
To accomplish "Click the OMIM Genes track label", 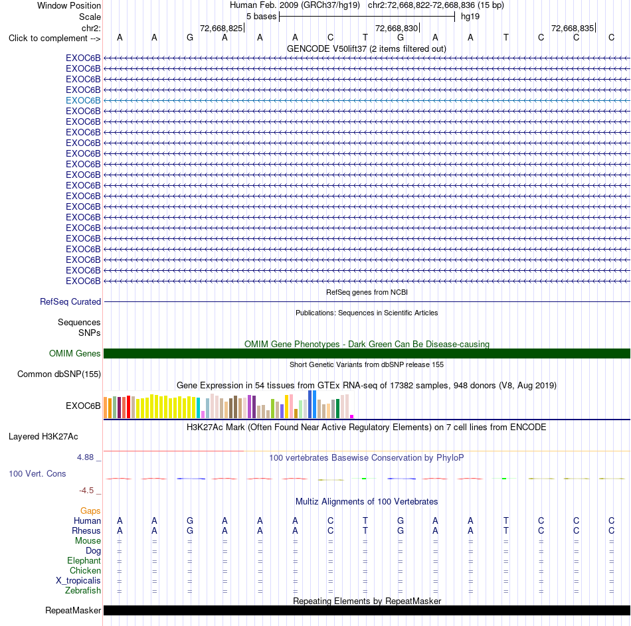I will point(74,354).
